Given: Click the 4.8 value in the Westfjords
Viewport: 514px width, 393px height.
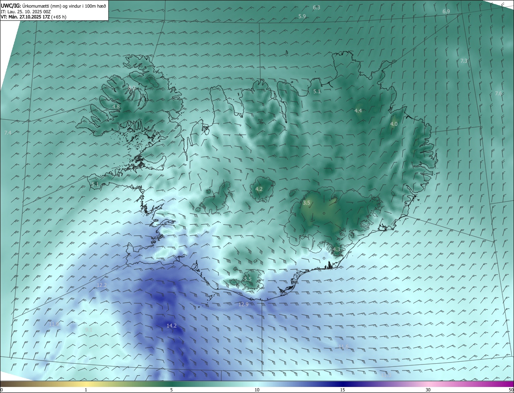Looking at the screenshot, I should [116, 106].
